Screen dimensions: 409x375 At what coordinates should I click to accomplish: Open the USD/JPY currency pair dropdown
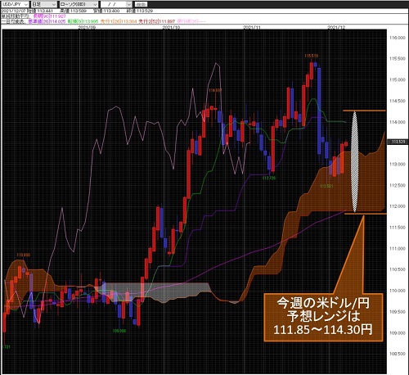click(x=15, y=4)
